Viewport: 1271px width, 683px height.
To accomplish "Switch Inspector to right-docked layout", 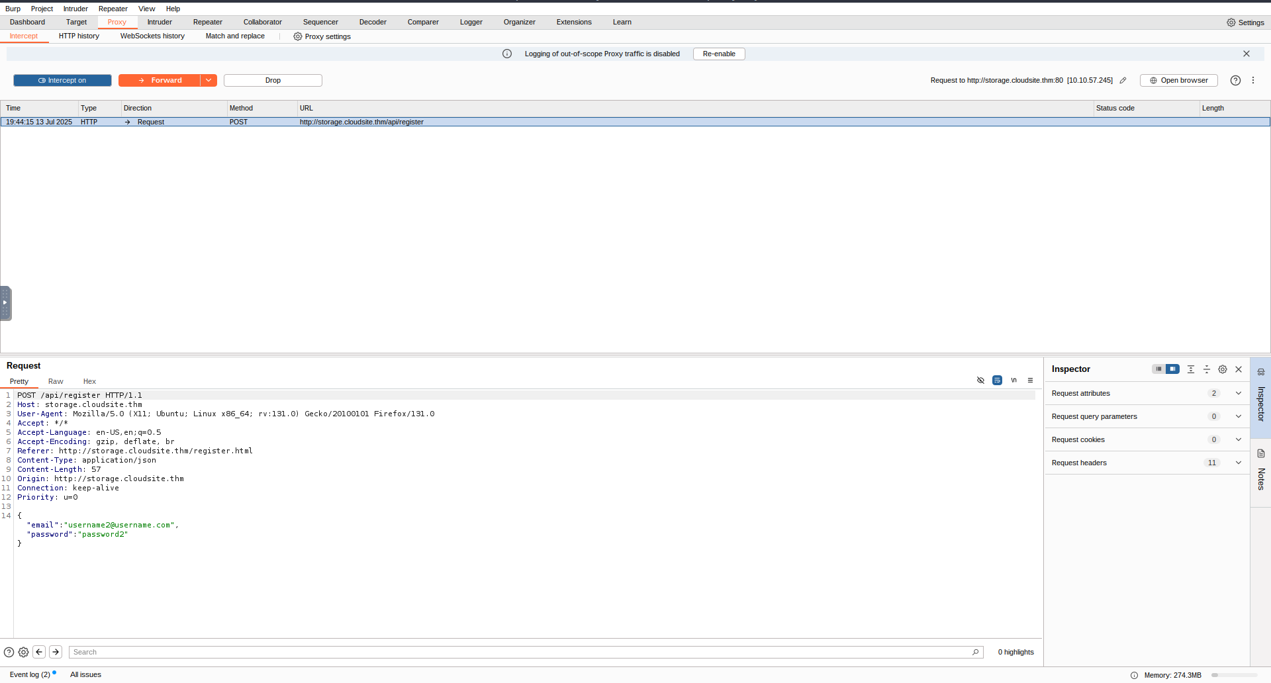I will click(1172, 369).
